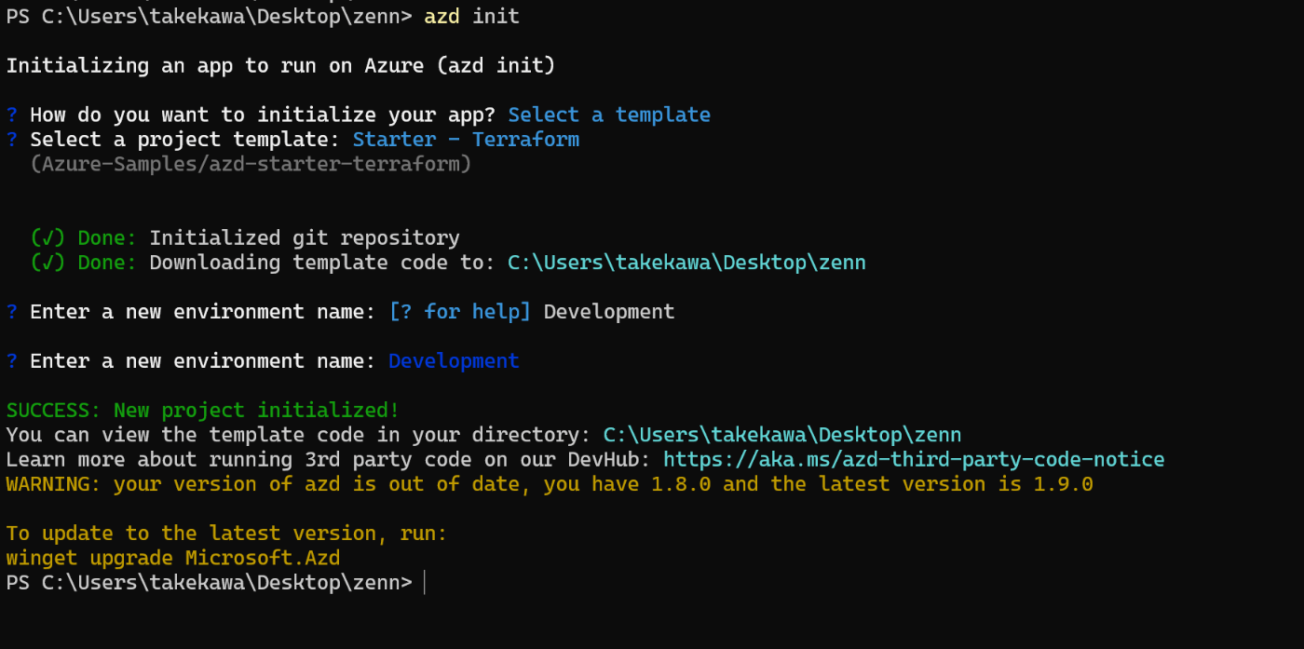1304x649 pixels.
Task: Click the 'winget upgrade Microsoft.Azd' command
Action: tap(173, 559)
